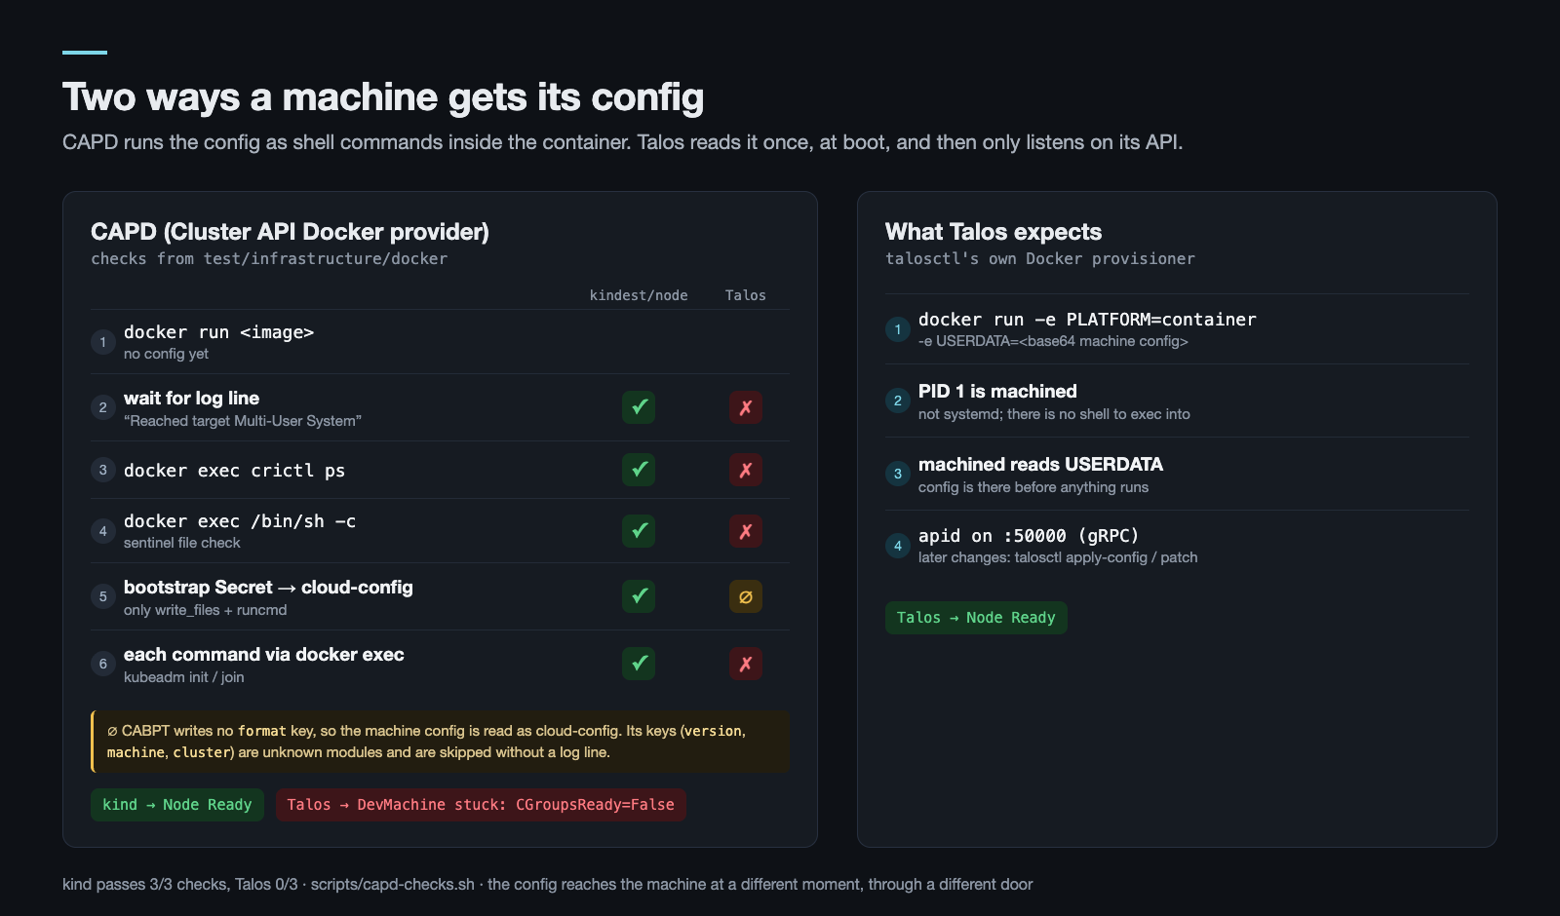Click -e USERDATA=<base64 machine config> text
Image resolution: width=1560 pixels, height=916 pixels.
[1053, 341]
